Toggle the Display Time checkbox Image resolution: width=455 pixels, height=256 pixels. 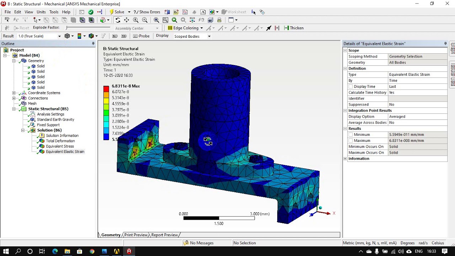tap(351, 86)
